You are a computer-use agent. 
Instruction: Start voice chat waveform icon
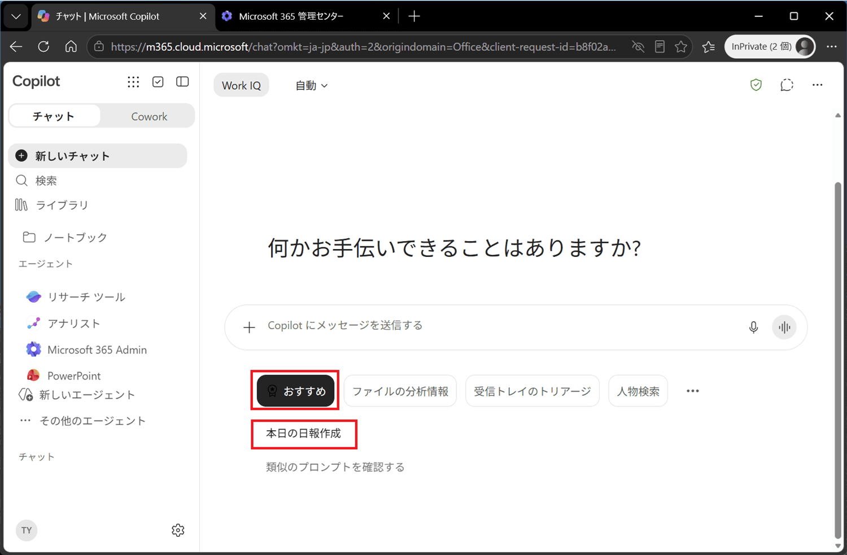pyautogui.click(x=784, y=327)
